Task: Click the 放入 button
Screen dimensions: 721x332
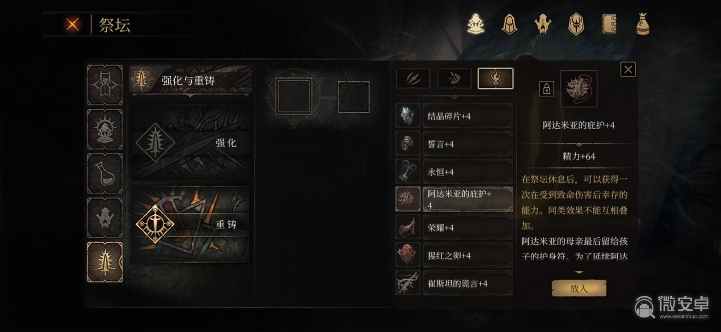Action: click(578, 288)
